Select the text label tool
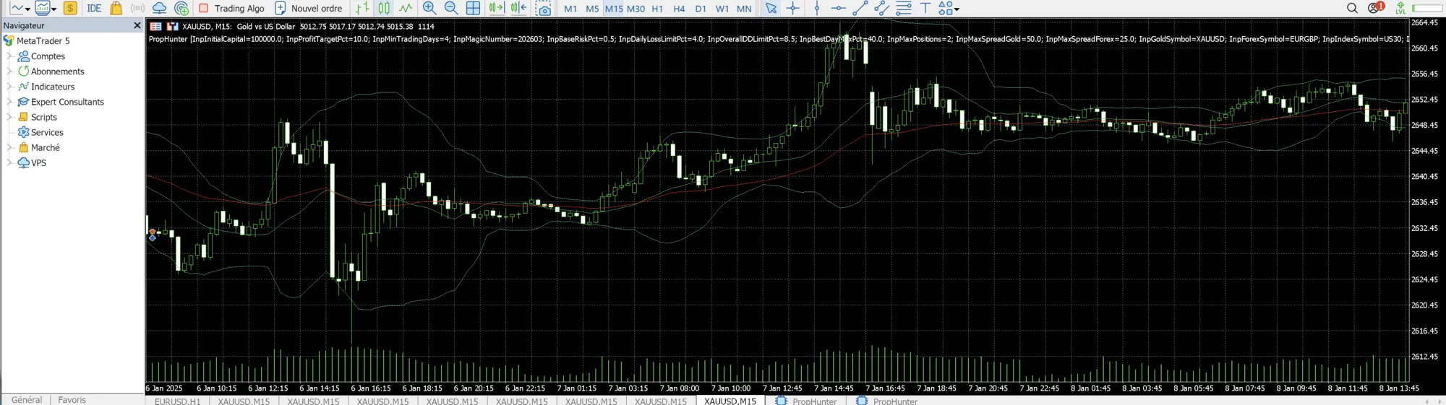The width and height of the screenshot is (1446, 405). point(925,8)
